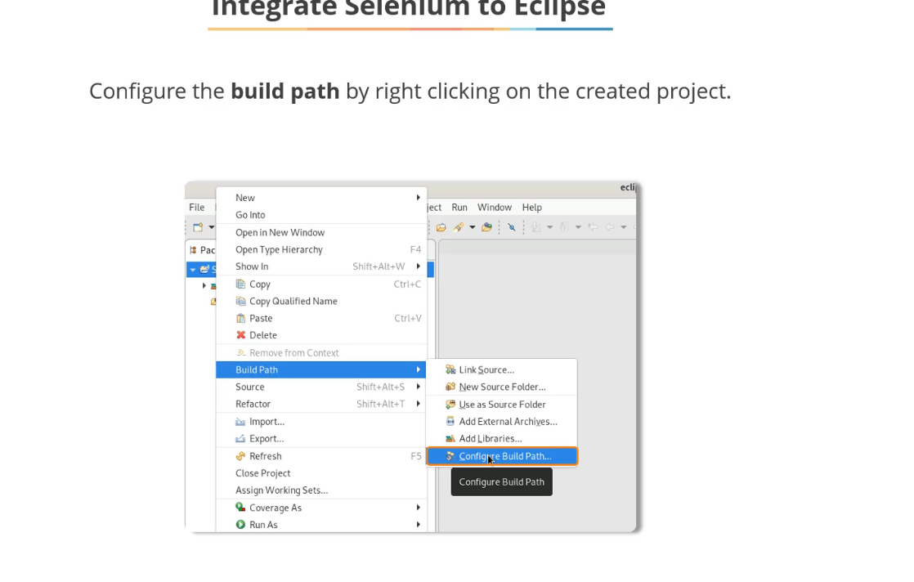Screen dimensions: 914x582
Task: Choose Delete with red X icon
Action: tap(321, 335)
